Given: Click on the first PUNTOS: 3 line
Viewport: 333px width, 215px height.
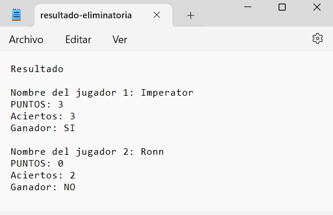Looking at the screenshot, I should (x=37, y=105).
